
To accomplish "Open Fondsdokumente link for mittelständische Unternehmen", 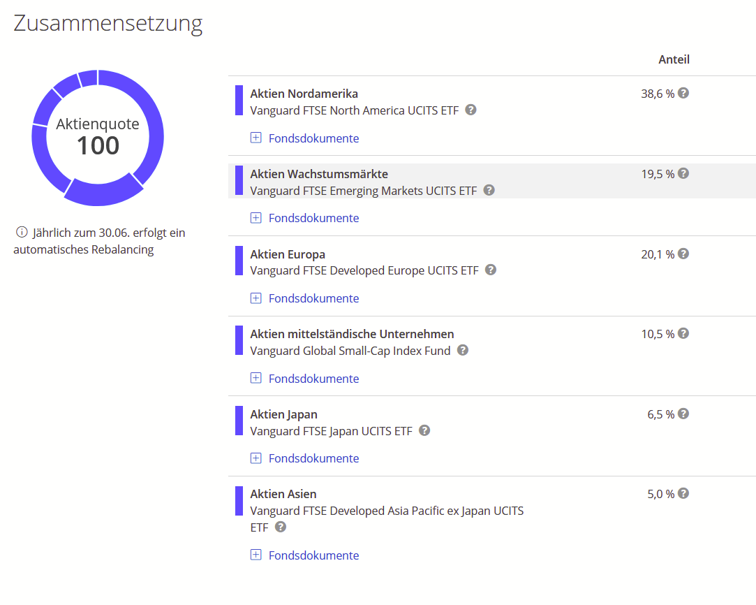I will (x=313, y=379).
